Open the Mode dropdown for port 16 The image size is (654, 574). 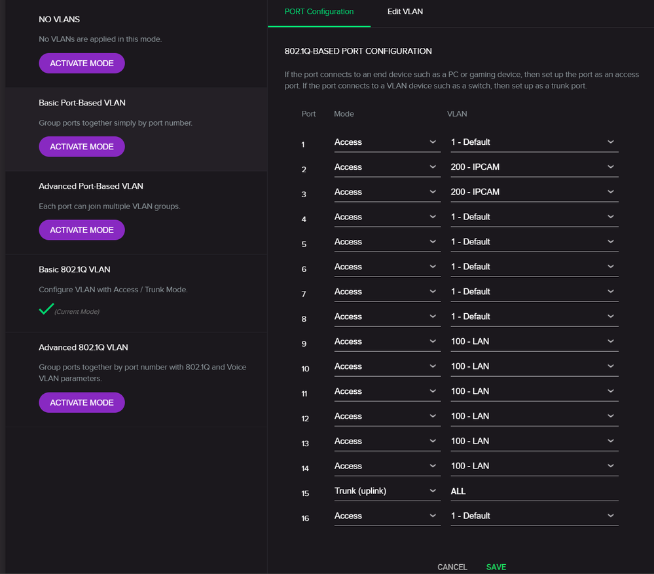pos(386,516)
